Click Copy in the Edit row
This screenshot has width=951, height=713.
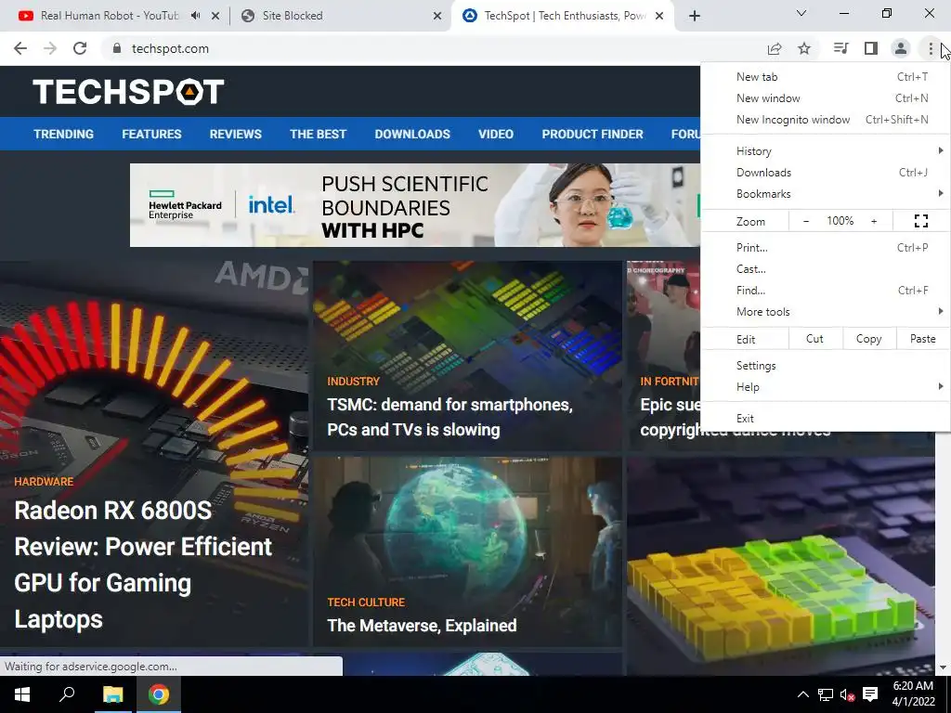(x=868, y=339)
